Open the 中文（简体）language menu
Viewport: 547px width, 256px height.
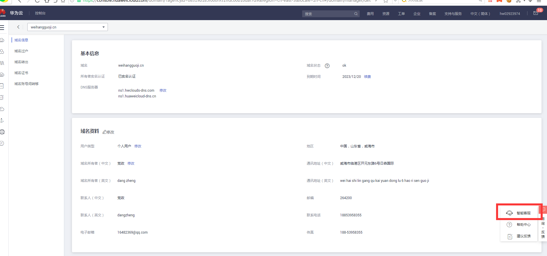click(x=480, y=14)
